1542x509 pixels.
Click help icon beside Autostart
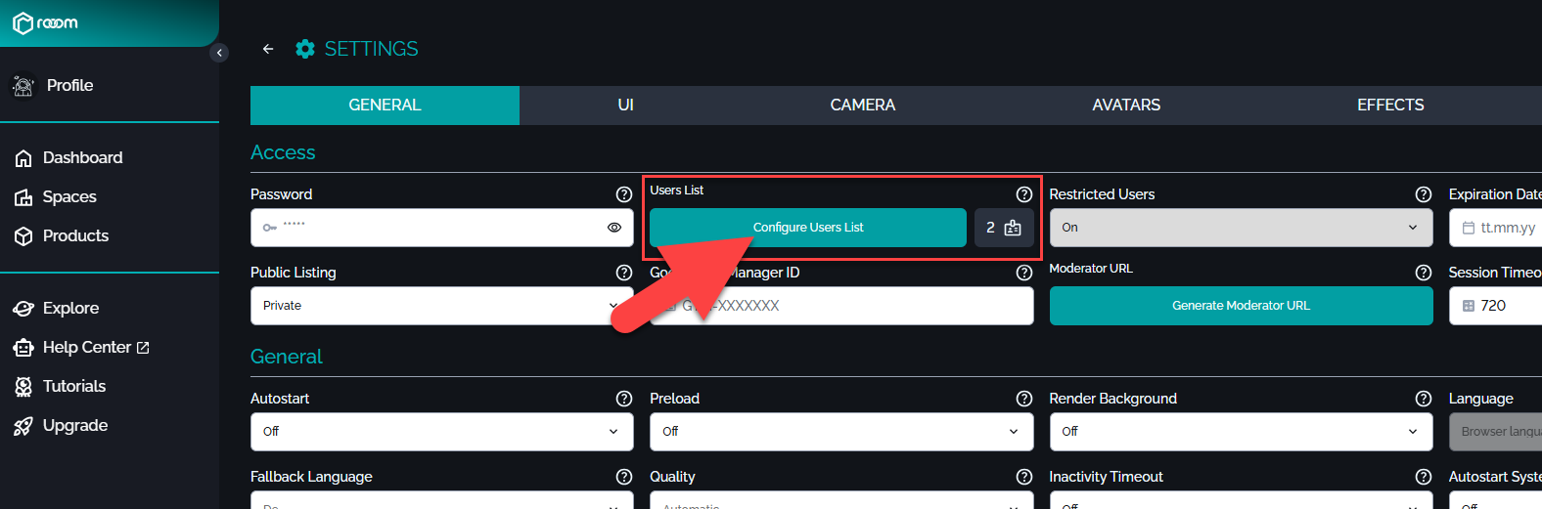click(x=624, y=399)
